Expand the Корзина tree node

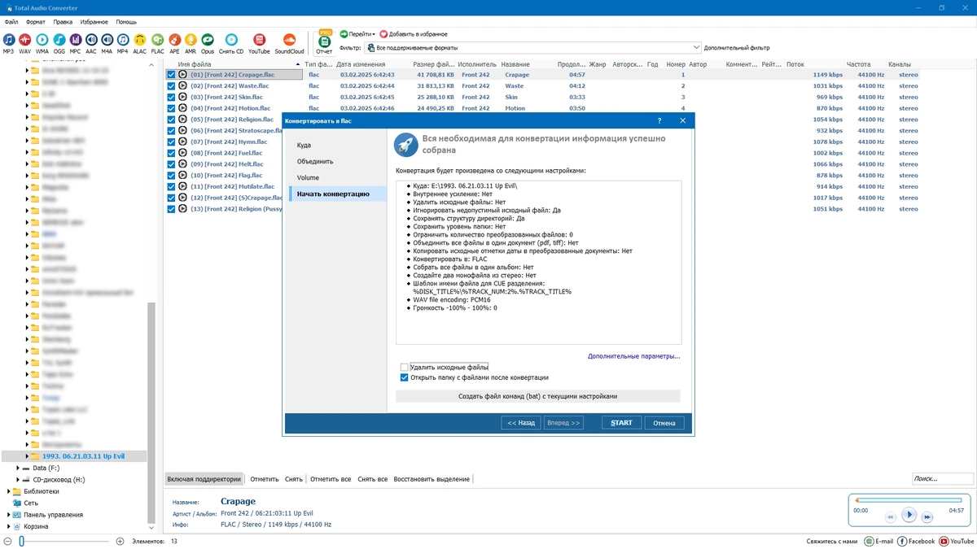(9, 526)
